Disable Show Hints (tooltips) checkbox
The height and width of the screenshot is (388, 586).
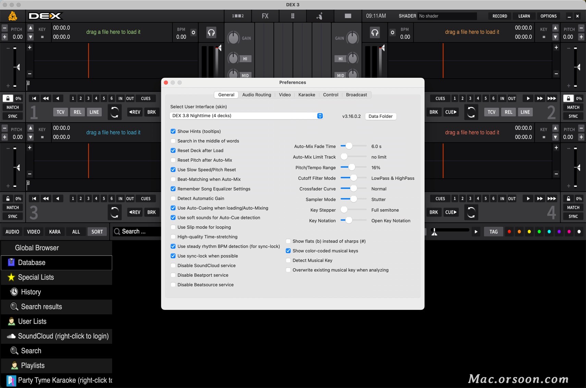click(173, 131)
